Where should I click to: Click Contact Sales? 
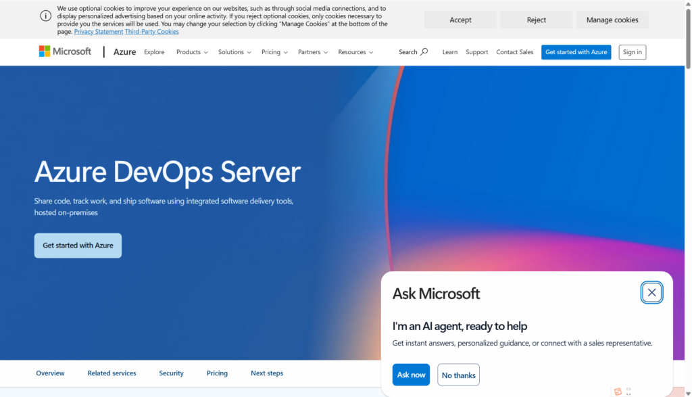pos(514,52)
